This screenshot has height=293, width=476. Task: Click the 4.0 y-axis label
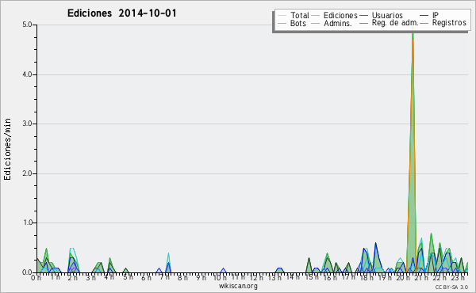27,74
